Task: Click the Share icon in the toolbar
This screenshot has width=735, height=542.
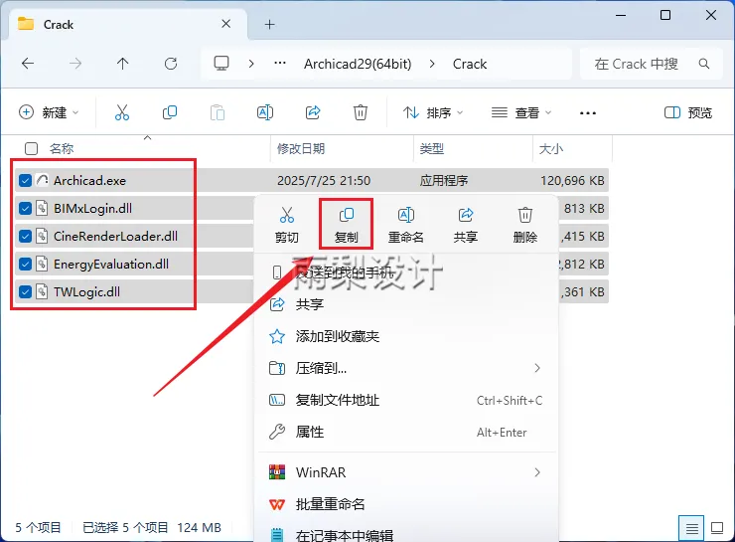Action: [x=313, y=112]
